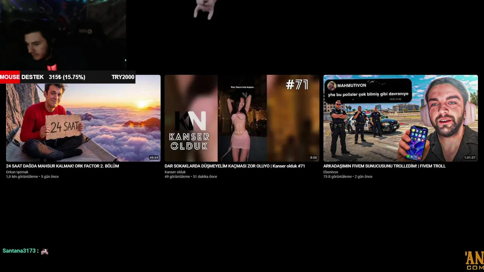Image resolution: width=484 pixels, height=272 pixels.
Task: Click the 1:31:37 duration badge
Action: 470,158
